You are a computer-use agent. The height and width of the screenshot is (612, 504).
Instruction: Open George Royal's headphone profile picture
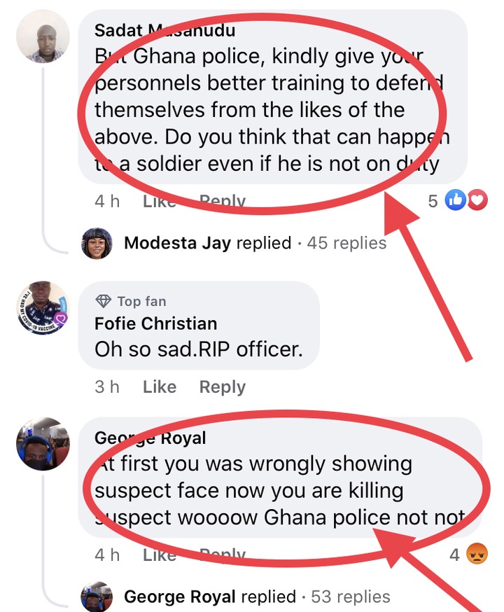tap(43, 444)
